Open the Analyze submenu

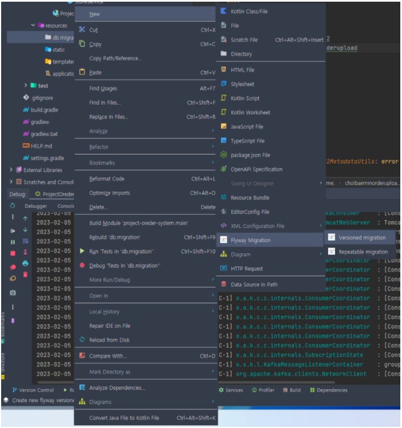click(x=145, y=131)
